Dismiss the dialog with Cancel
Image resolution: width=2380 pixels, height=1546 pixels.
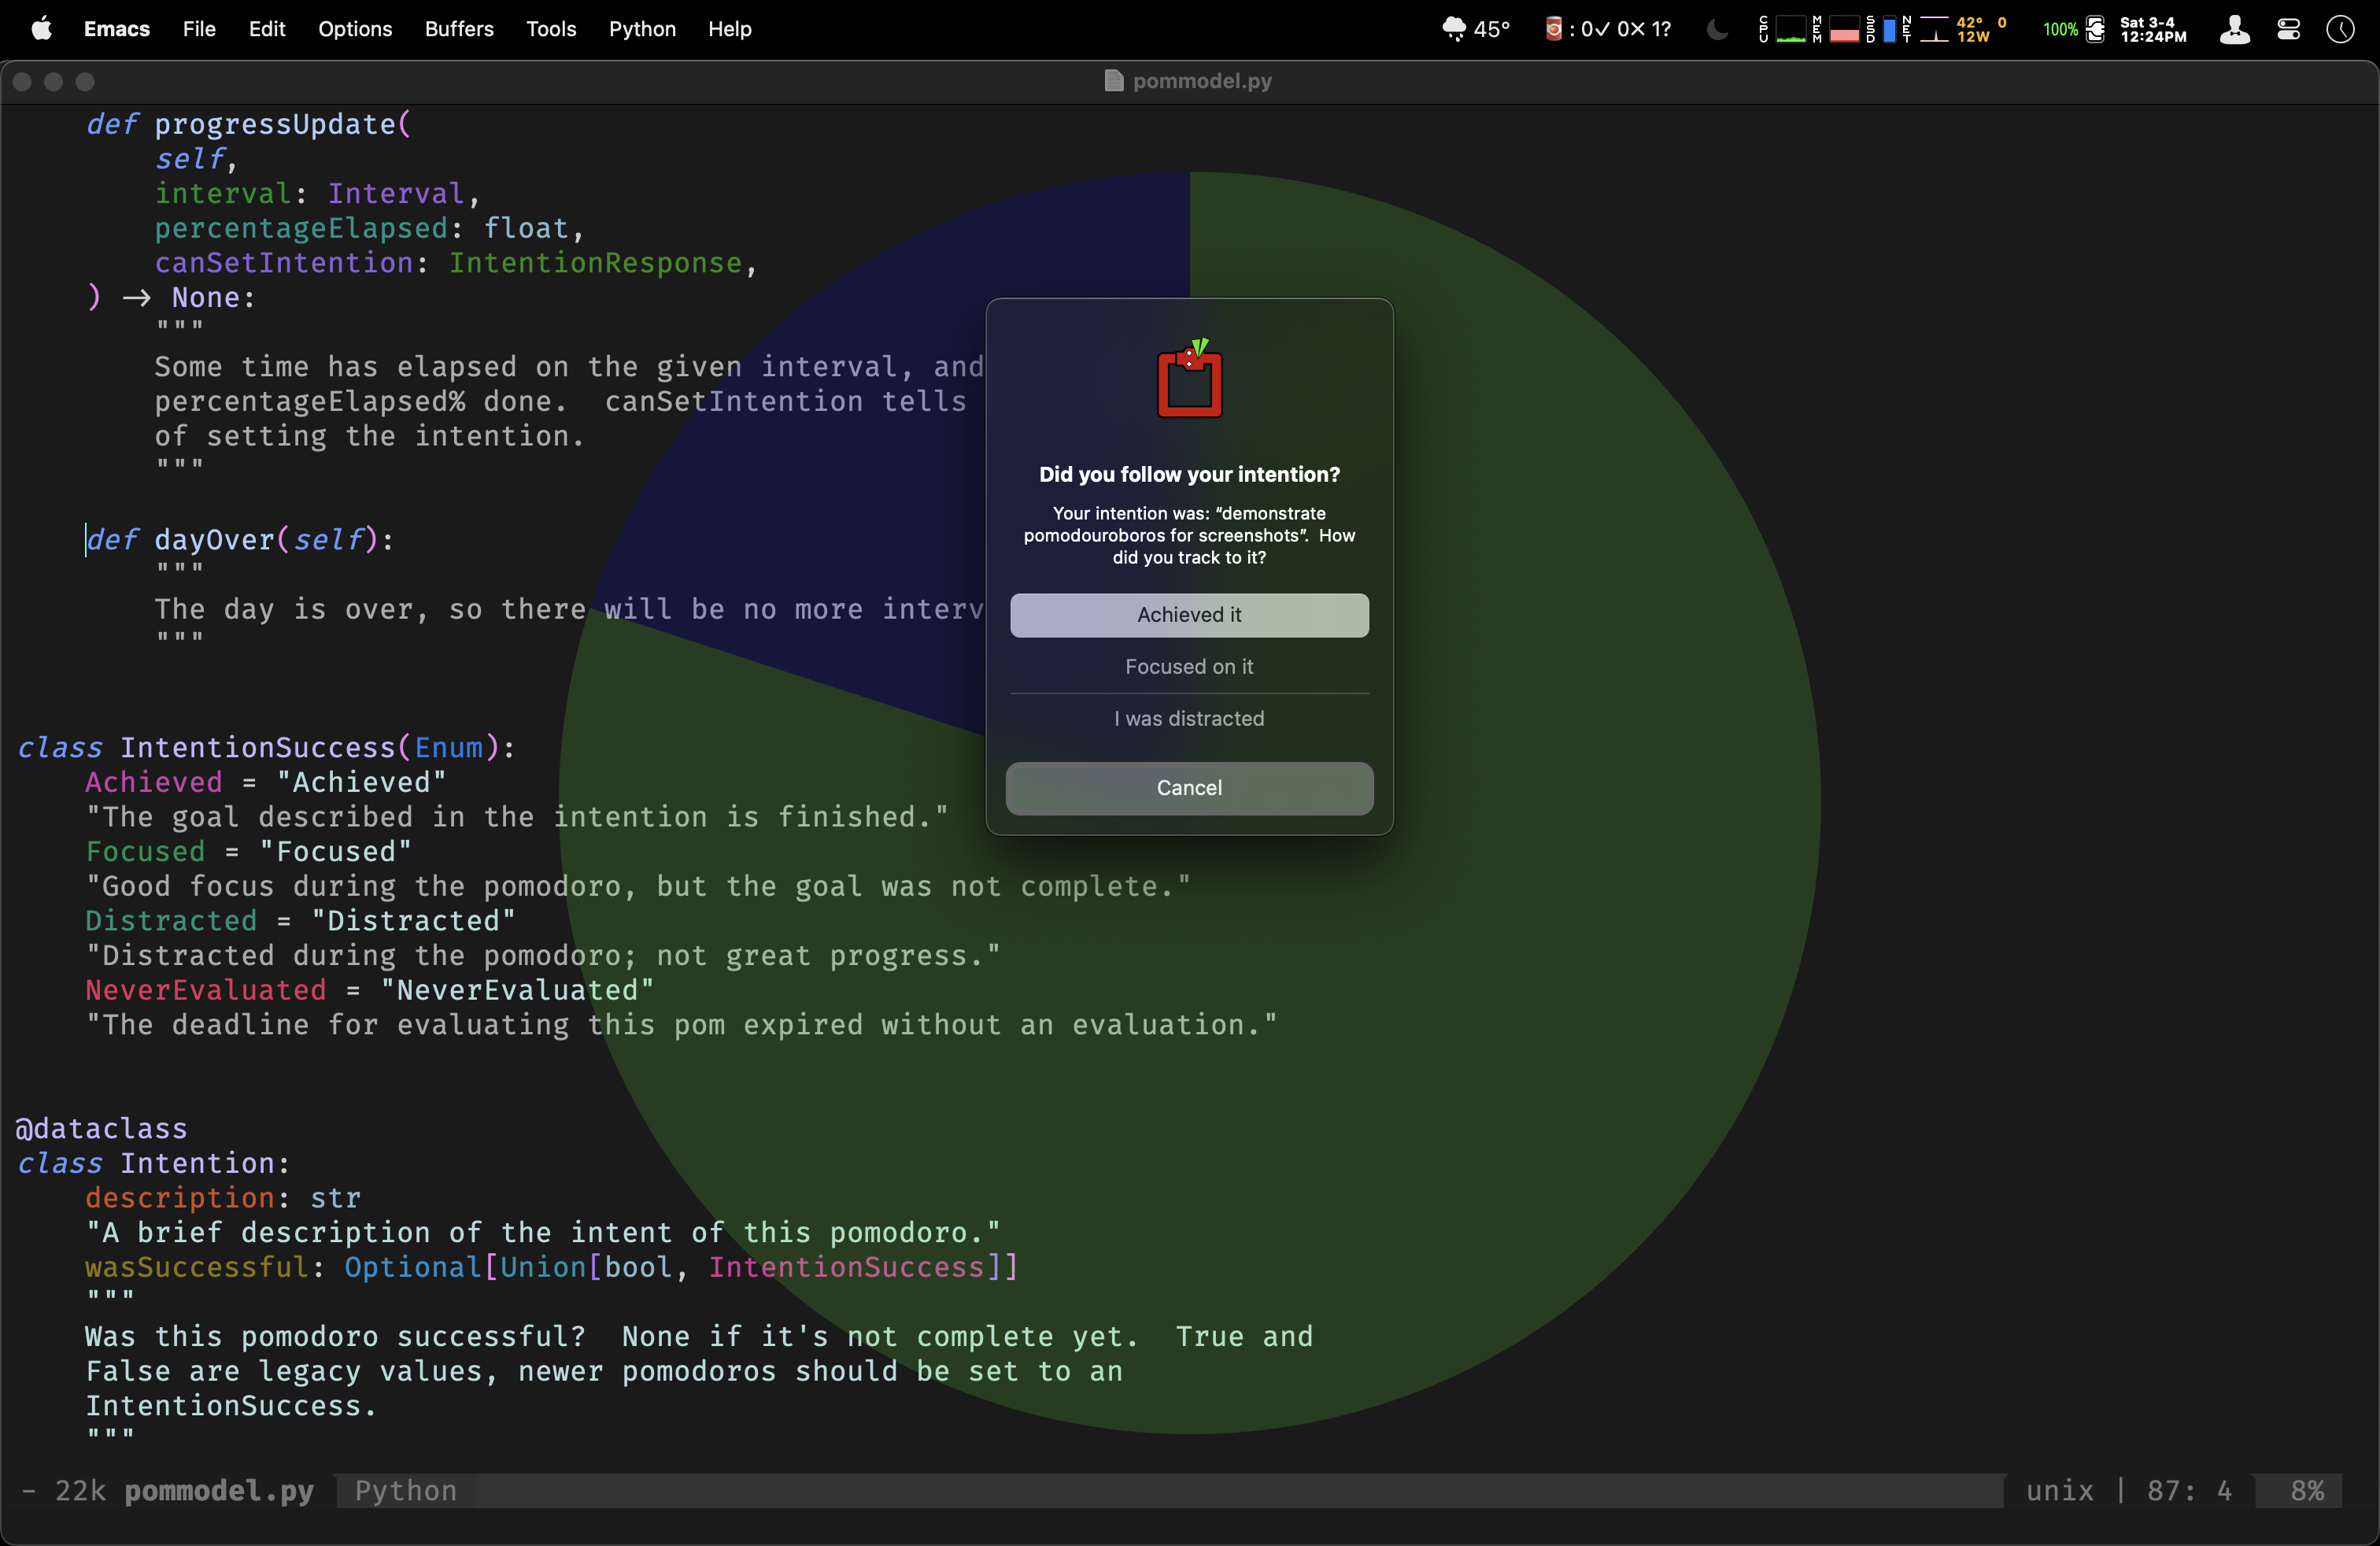[1189, 788]
